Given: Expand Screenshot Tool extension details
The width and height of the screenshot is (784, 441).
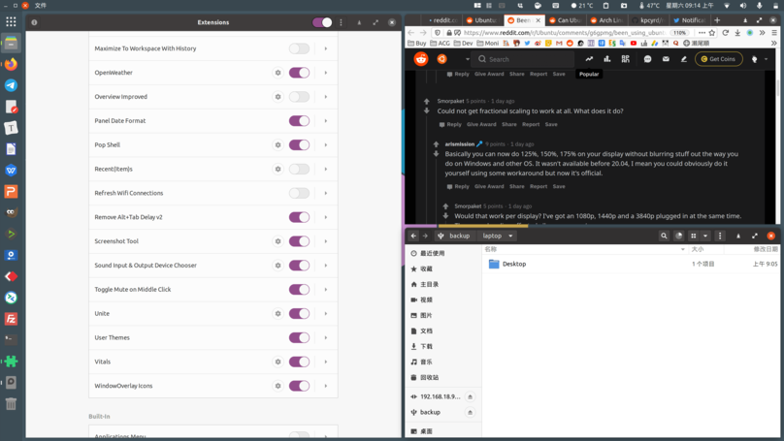Looking at the screenshot, I should tap(326, 241).
